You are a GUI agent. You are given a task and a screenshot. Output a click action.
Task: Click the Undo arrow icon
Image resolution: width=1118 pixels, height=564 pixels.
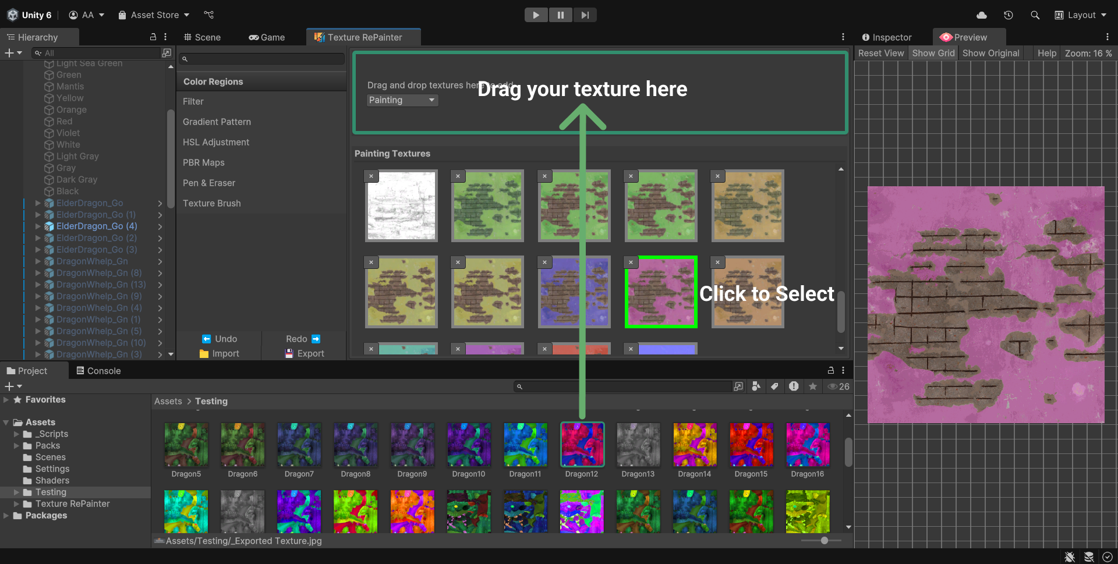[x=207, y=339]
